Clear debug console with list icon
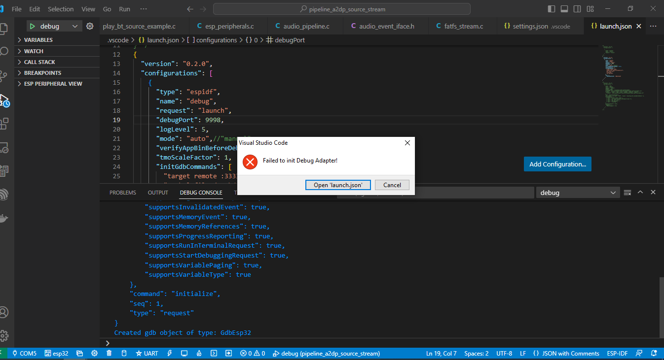Screen dimensions: 664x360 pos(627,192)
